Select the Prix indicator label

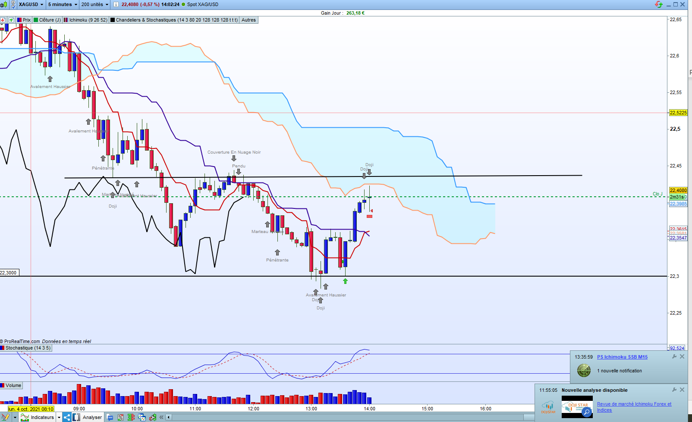24,20
